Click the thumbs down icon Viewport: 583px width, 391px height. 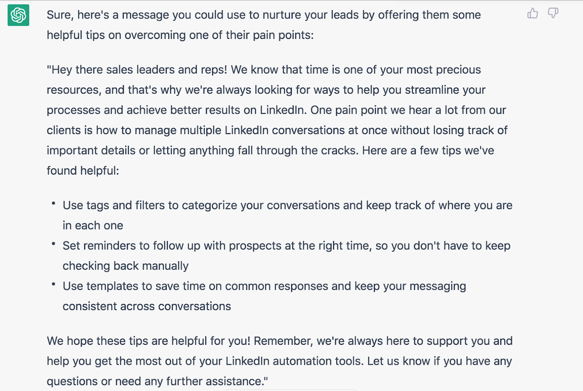tap(553, 13)
